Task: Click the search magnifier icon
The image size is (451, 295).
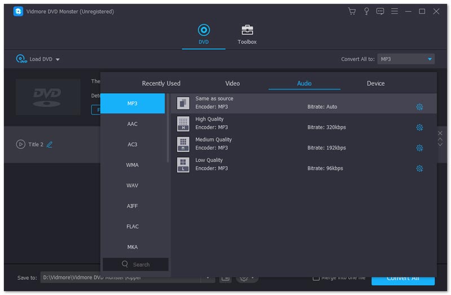Action: coord(125,264)
